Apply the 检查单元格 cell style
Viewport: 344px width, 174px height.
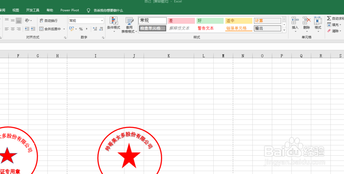coord(152,28)
